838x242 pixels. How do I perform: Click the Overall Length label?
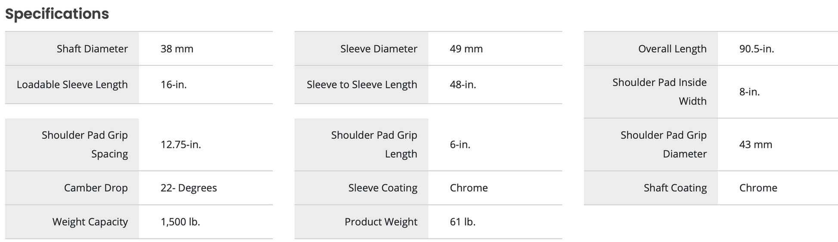coord(672,49)
